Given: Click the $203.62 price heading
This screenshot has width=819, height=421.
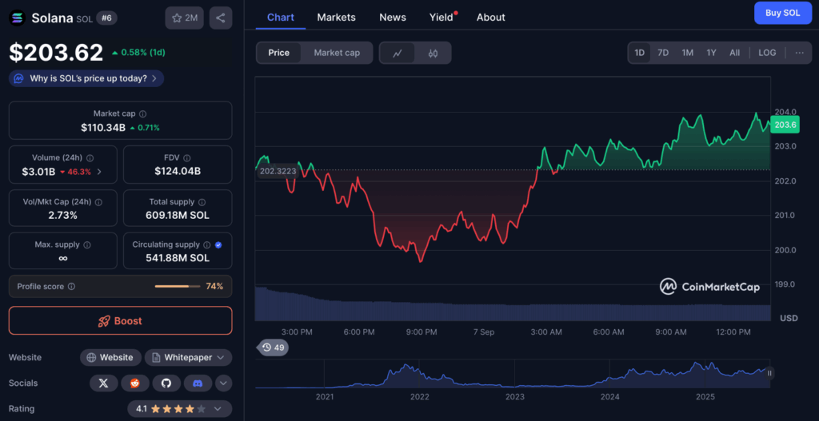Looking at the screenshot, I should click(56, 53).
